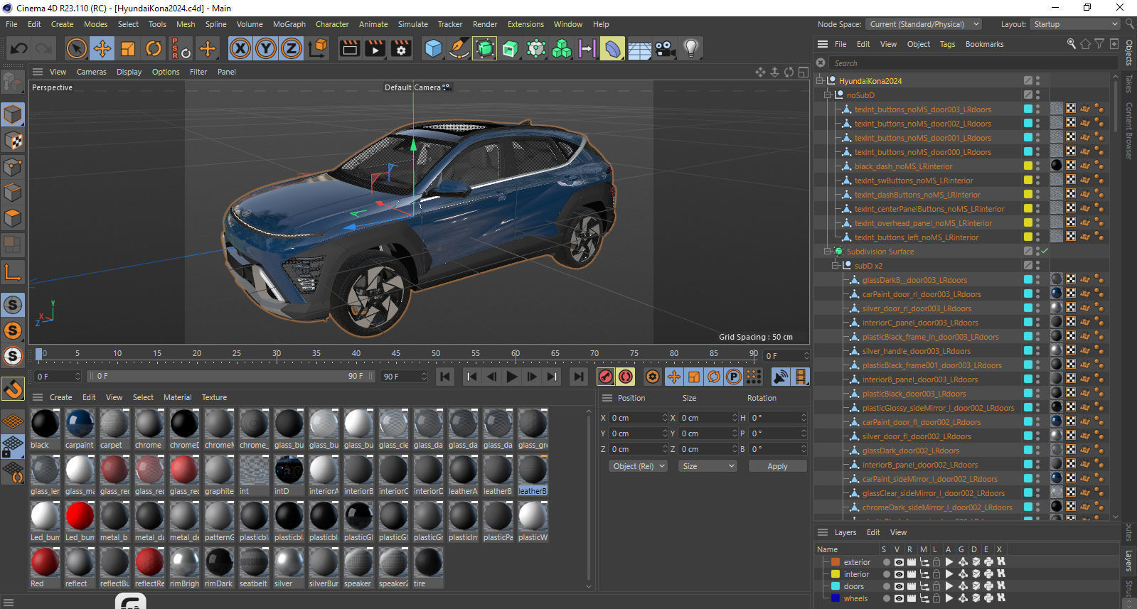The height and width of the screenshot is (609, 1137).
Task: Toggle Autokeying red button
Action: (626, 377)
